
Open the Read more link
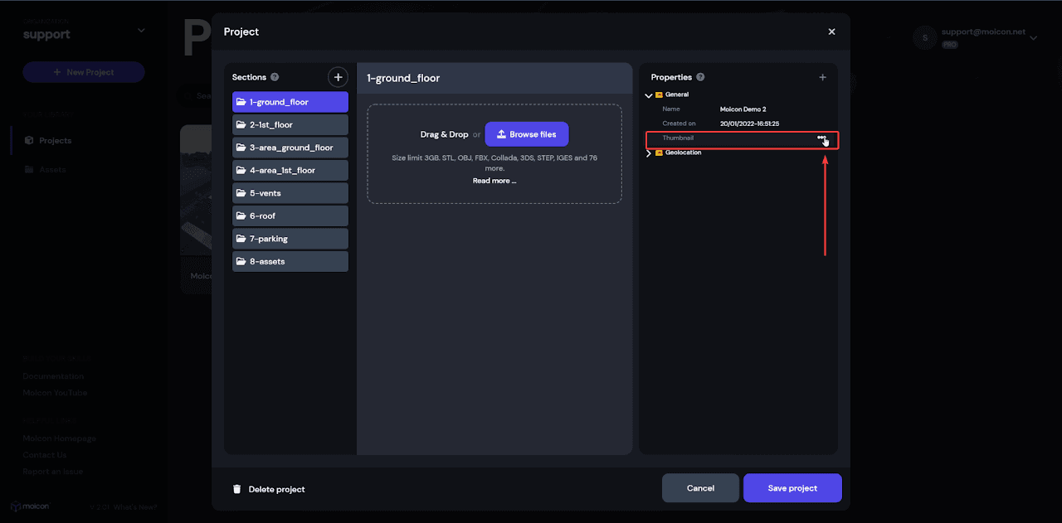click(x=494, y=181)
